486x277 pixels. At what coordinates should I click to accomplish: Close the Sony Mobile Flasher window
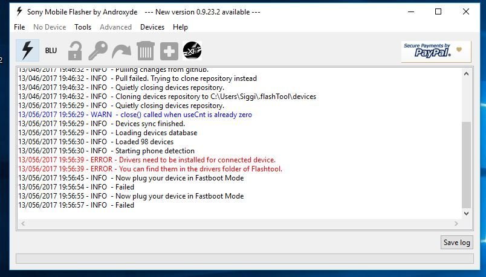pos(466,11)
